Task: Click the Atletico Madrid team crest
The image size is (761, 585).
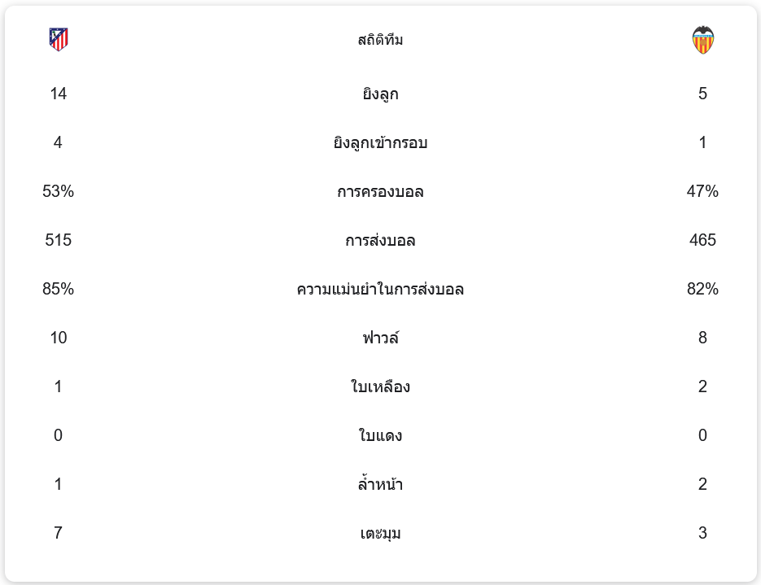Action: [59, 39]
